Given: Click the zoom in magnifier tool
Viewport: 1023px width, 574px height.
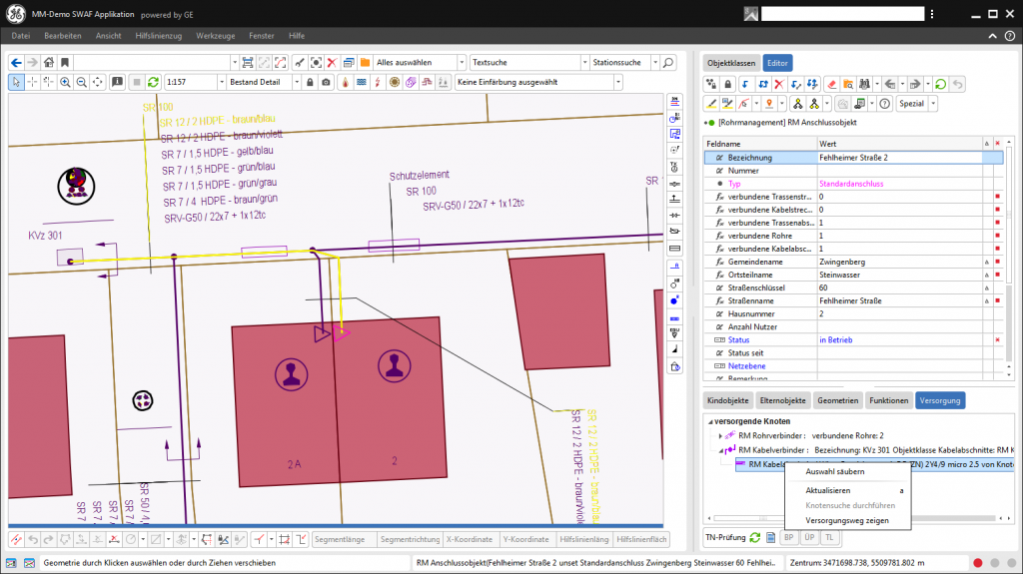Looking at the screenshot, I should point(65,82).
